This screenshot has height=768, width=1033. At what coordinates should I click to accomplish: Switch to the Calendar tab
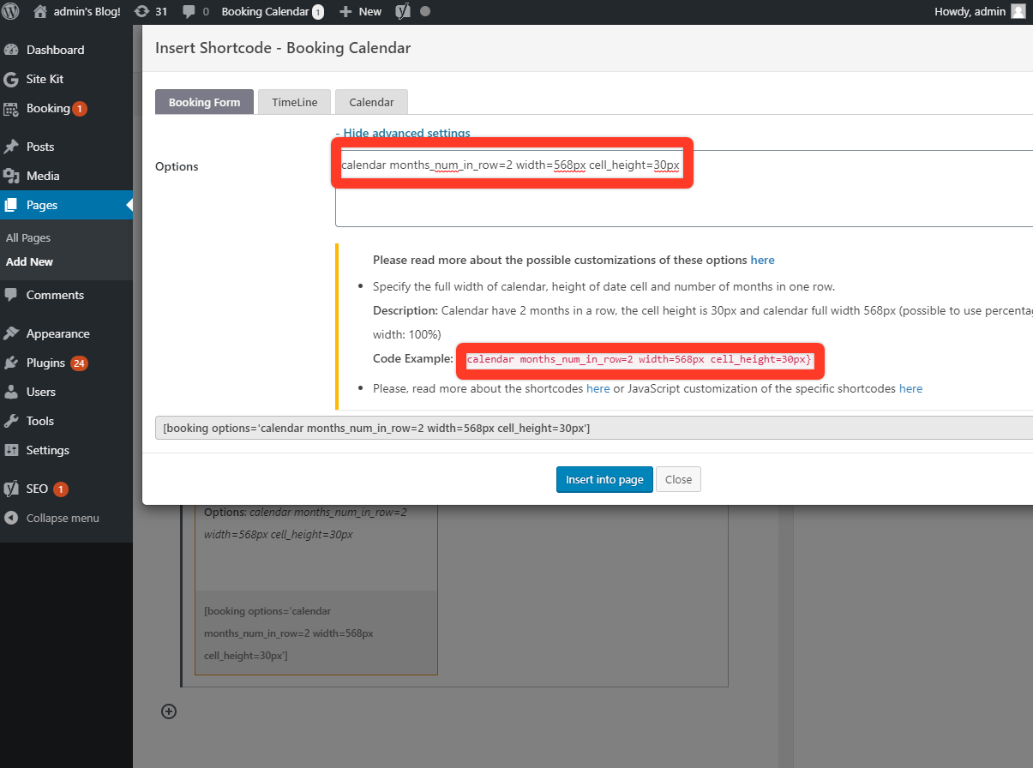point(371,102)
